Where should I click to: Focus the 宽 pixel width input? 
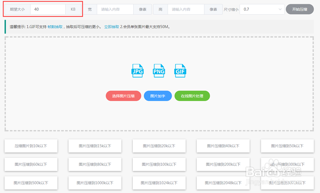coord(115,9)
